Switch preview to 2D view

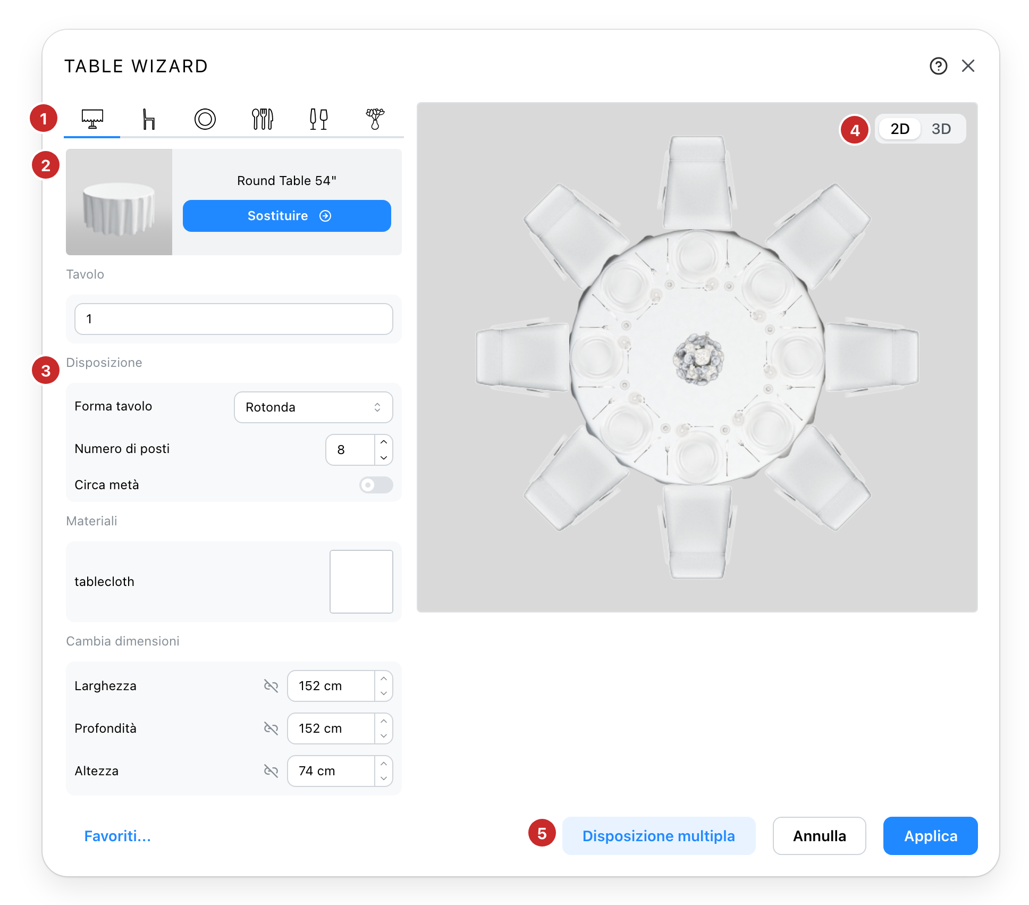point(900,129)
